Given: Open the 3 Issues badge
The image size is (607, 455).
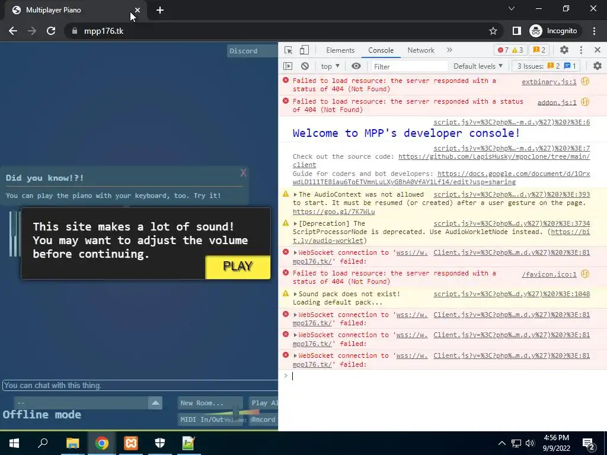Looking at the screenshot, I should point(546,66).
